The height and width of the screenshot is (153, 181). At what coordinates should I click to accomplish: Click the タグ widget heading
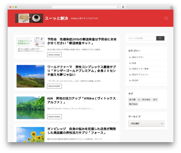point(131,94)
